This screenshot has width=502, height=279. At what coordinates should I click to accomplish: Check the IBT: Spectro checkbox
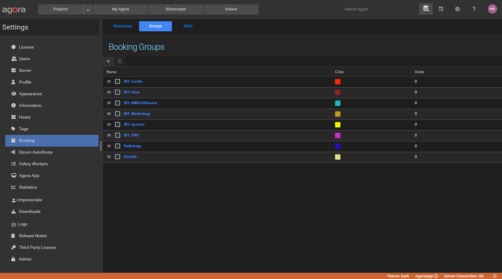(x=118, y=124)
